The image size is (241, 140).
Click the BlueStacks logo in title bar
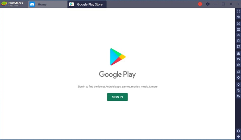click(x=4, y=4)
